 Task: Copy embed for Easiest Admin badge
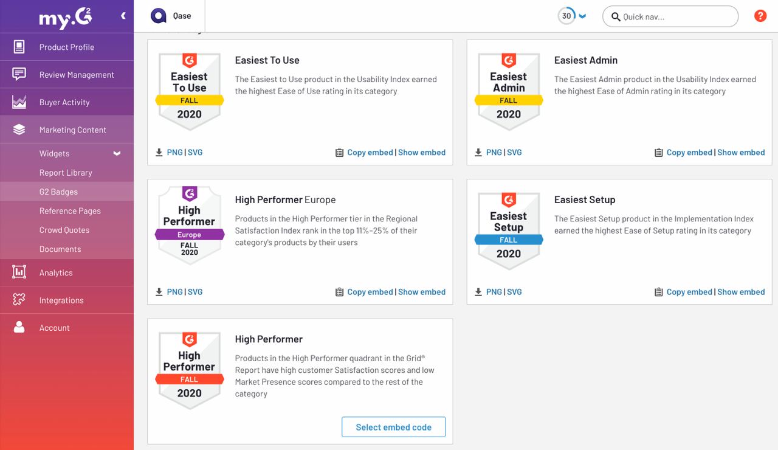689,153
